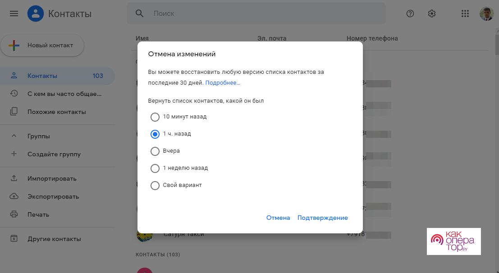Collapse the 'Группы' section chevron
The height and width of the screenshot is (273, 499).
coord(14,136)
